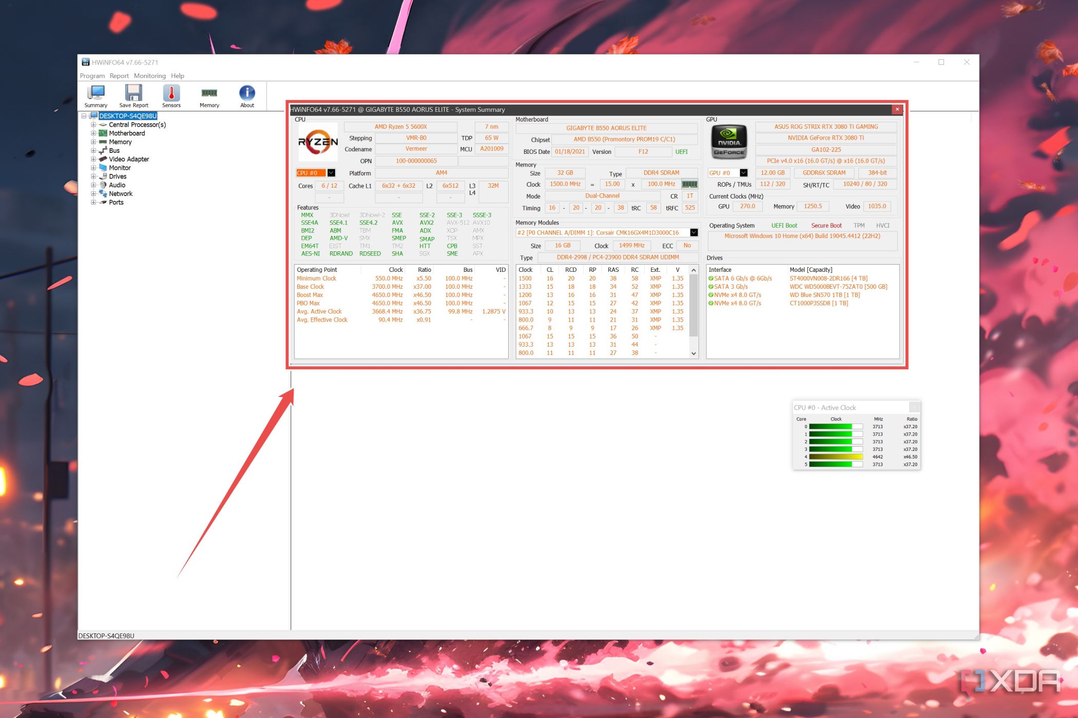Open the Report menu
The height and width of the screenshot is (718, 1078).
[119, 76]
